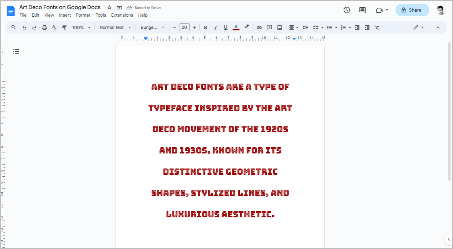The image size is (453, 249).
Task: Star the Art Deco Fonts document
Action: click(x=109, y=7)
